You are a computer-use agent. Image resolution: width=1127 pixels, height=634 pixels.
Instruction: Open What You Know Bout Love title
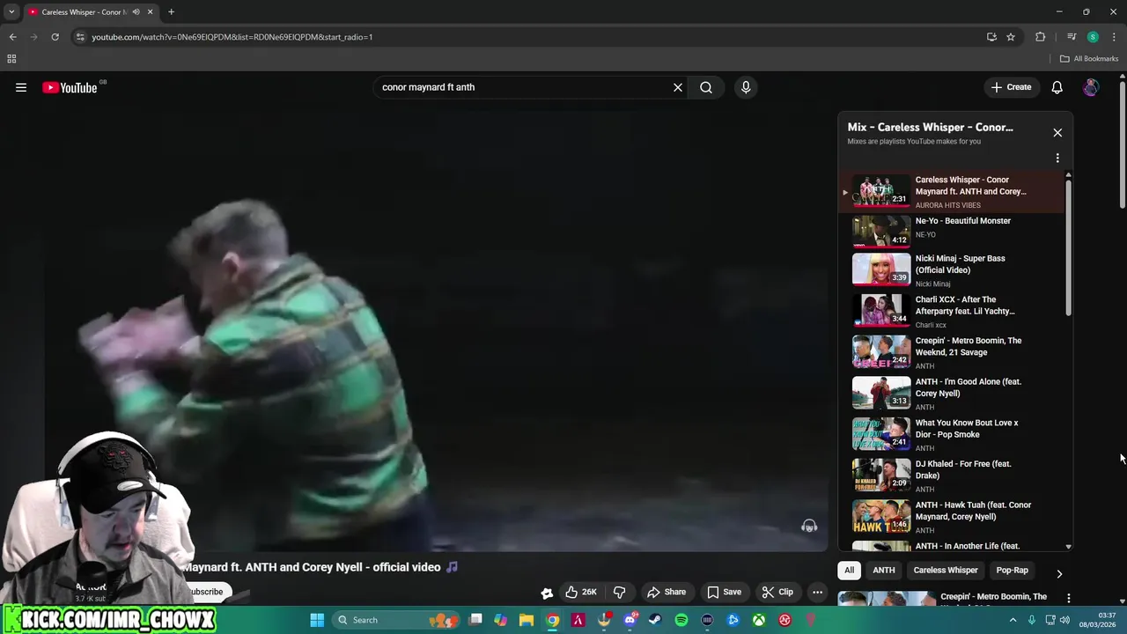[966, 429]
